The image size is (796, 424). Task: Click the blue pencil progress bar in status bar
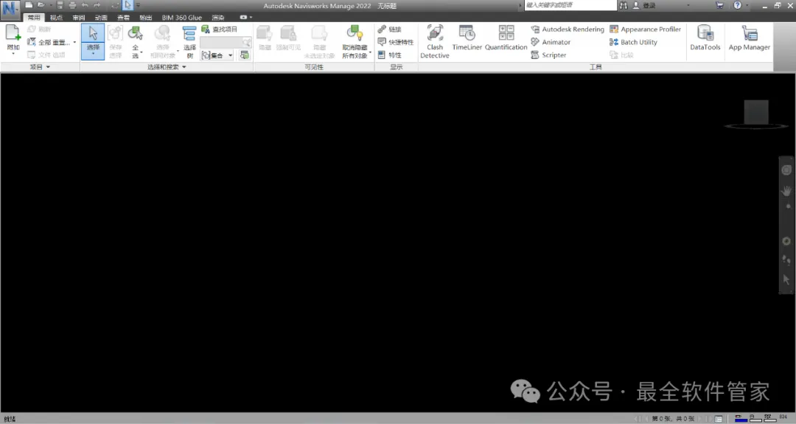click(741, 419)
